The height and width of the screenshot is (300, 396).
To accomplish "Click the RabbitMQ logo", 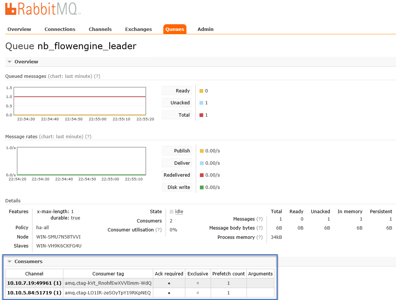I will (x=43, y=9).
